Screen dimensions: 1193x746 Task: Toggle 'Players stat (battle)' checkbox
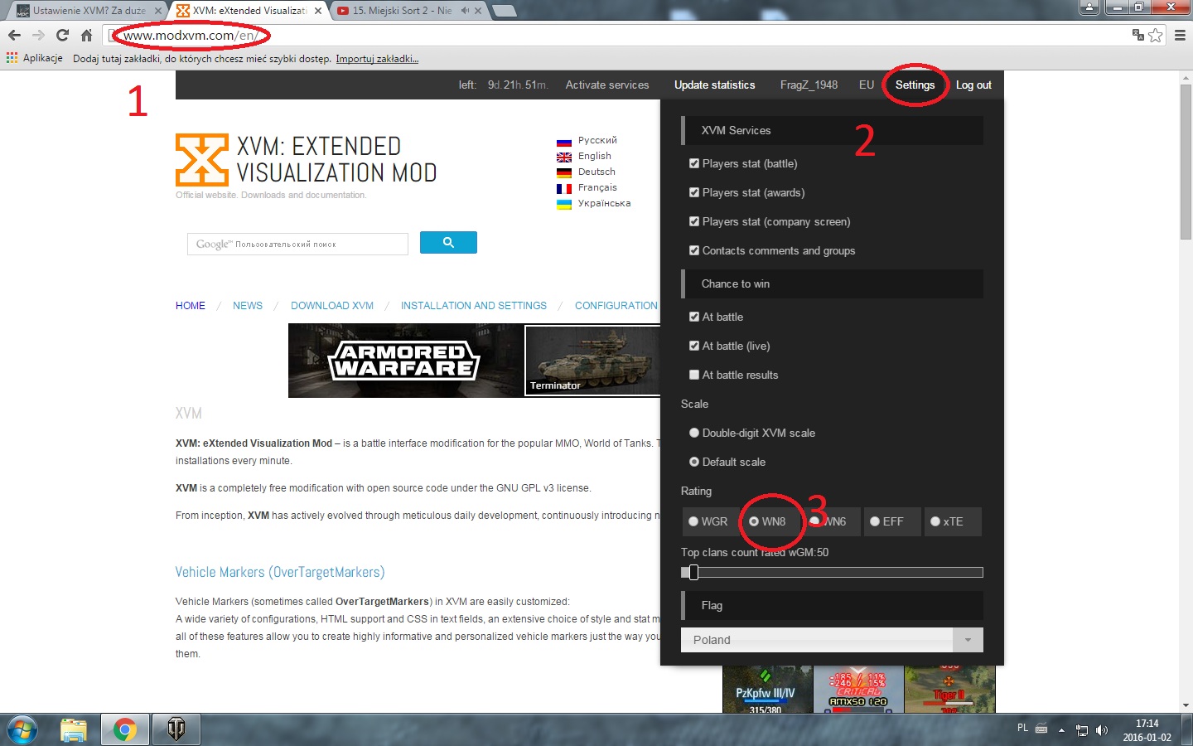[x=694, y=163]
